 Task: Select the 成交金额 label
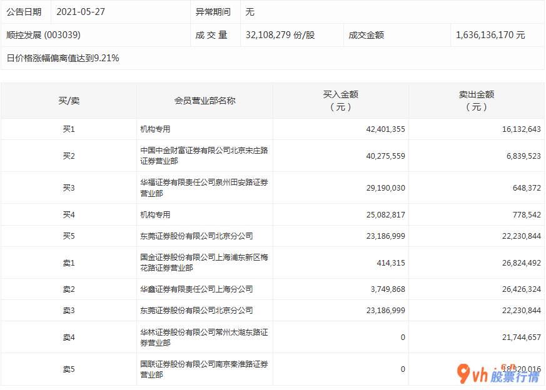[366, 35]
